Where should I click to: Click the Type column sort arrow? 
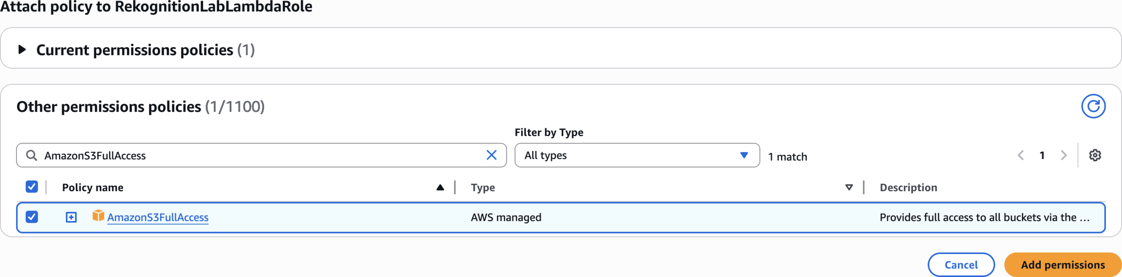(849, 188)
